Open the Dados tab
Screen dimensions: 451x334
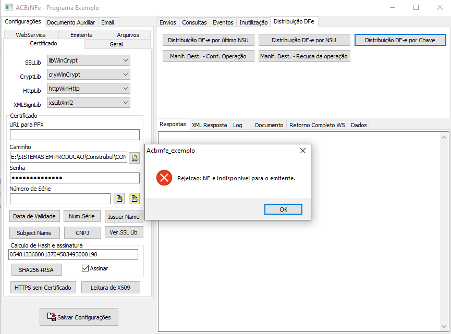click(359, 125)
